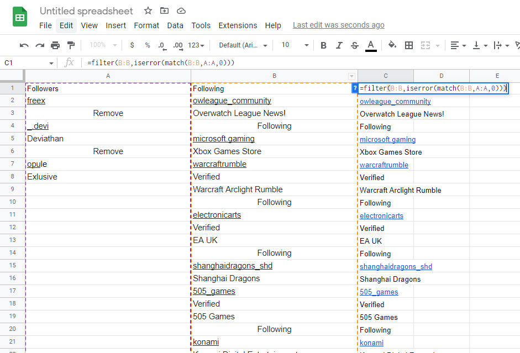Viewport: 520px width, 353px height.
Task: Click the merge cells icon
Action: pyautogui.click(x=425, y=45)
